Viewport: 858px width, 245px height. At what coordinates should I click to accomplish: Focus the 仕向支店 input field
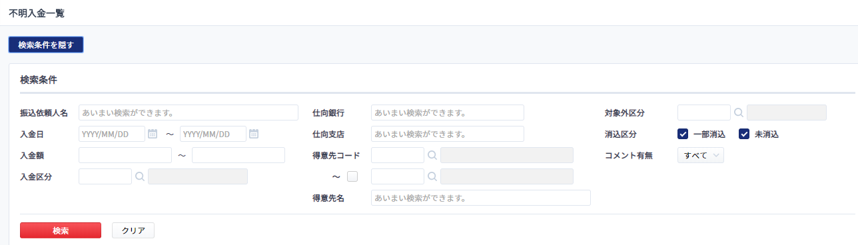tap(448, 134)
